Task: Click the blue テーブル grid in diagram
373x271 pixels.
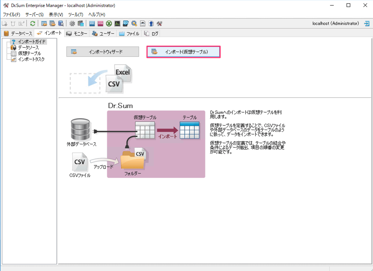Action: [x=189, y=130]
